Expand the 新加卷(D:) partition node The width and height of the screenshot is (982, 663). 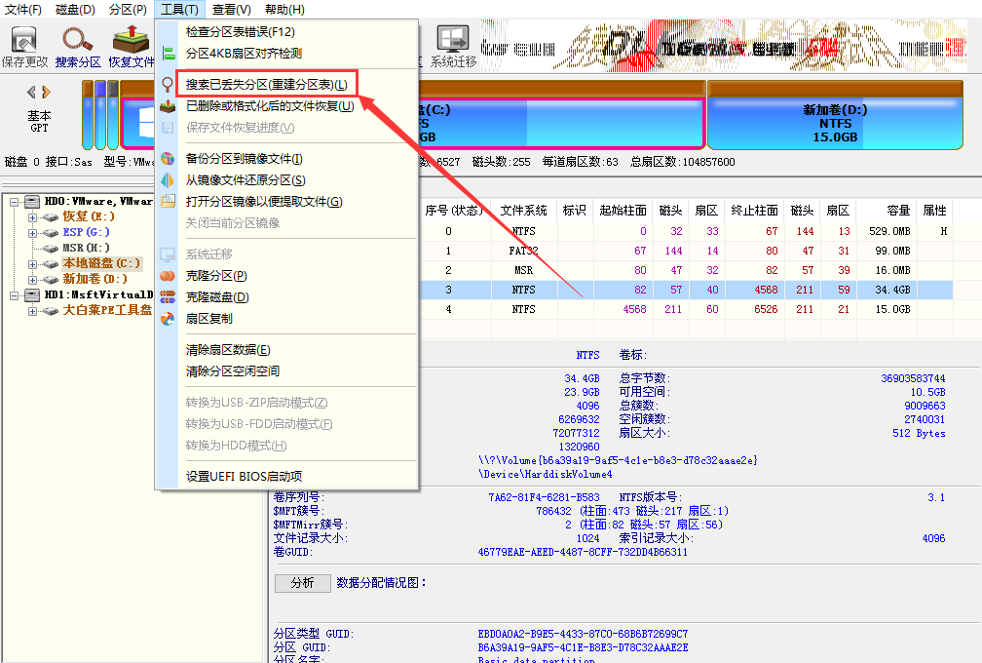click(x=32, y=280)
